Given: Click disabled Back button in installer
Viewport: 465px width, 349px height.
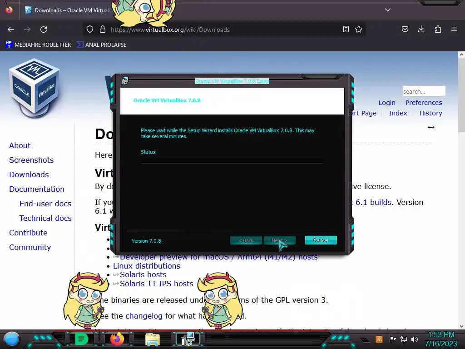Looking at the screenshot, I should pyautogui.click(x=246, y=240).
